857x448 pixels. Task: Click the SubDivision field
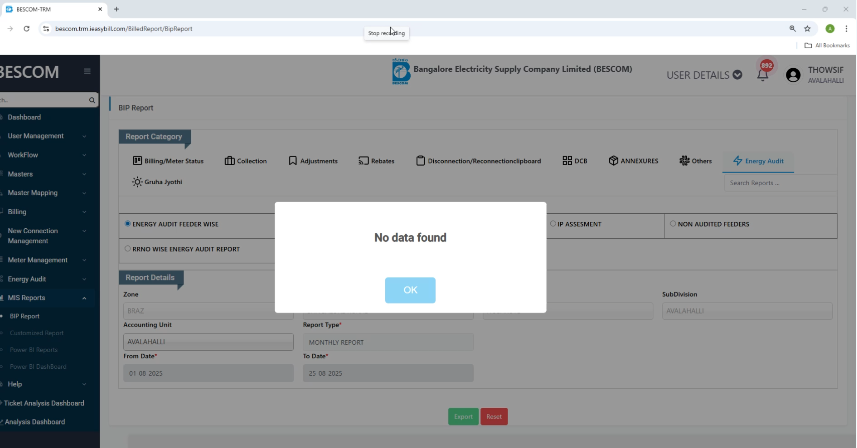[x=747, y=311]
